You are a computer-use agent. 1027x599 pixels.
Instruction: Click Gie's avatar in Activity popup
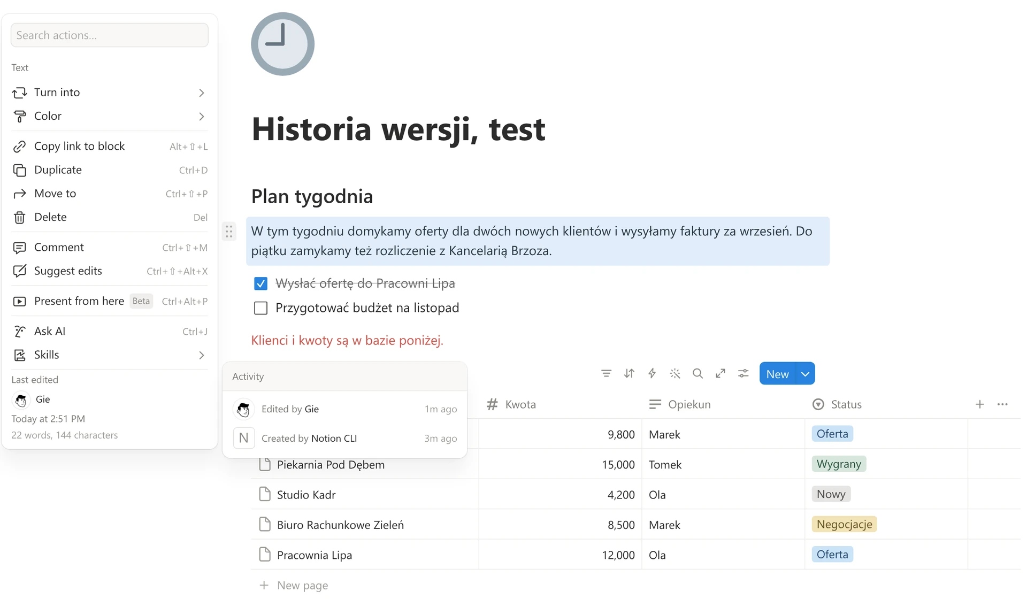click(243, 409)
